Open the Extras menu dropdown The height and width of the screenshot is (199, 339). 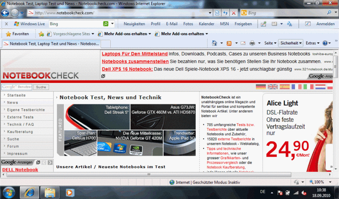(x=312, y=43)
